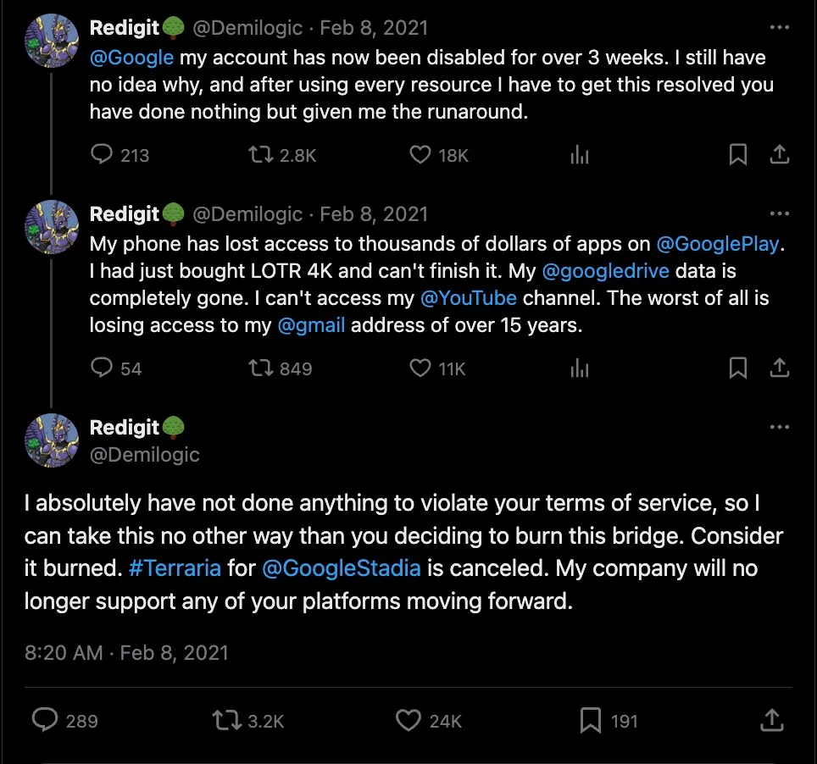
Task: Reply to the first @Google tweet
Action: tap(102, 154)
